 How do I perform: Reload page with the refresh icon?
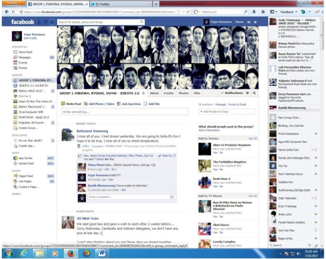188,12
